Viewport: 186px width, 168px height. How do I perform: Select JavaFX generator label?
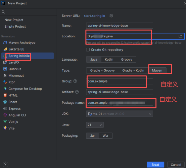click(x=14, y=62)
